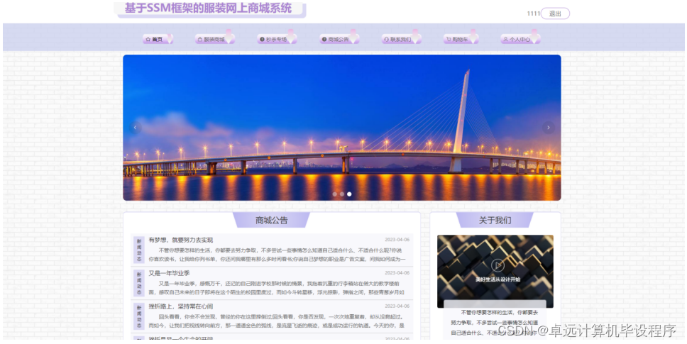Click the 2023-04-06 date of 又是一年毕业季

(397, 272)
